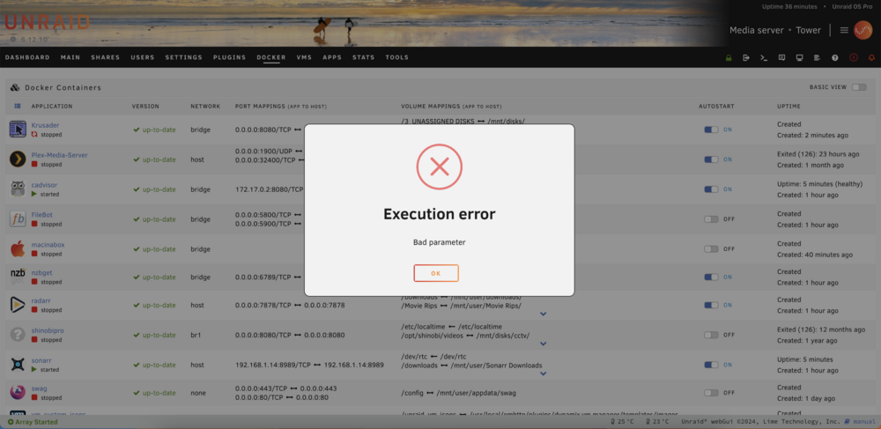Open the Stats menu item
The width and height of the screenshot is (881, 429).
click(364, 57)
